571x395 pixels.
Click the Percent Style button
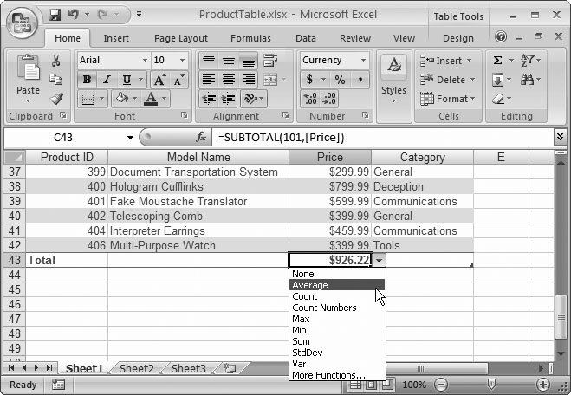click(340, 80)
